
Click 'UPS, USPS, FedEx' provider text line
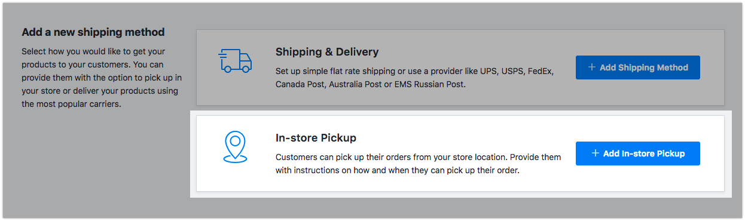tap(415, 71)
